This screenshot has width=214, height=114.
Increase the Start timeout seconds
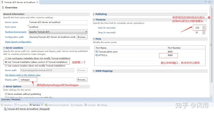coord(204,27)
